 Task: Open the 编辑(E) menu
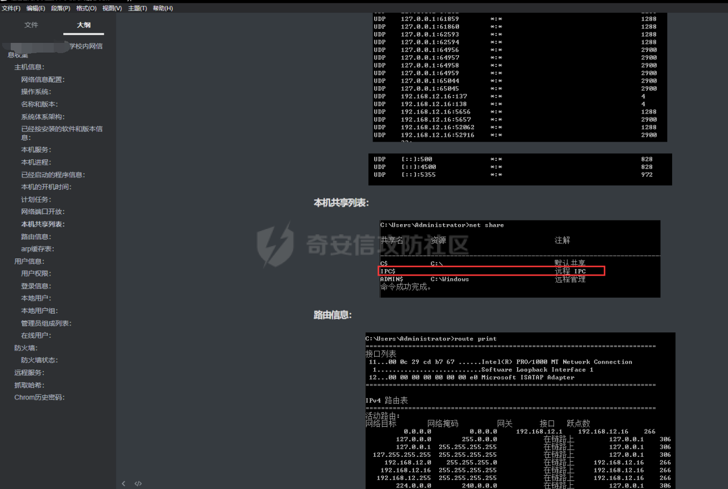click(35, 9)
